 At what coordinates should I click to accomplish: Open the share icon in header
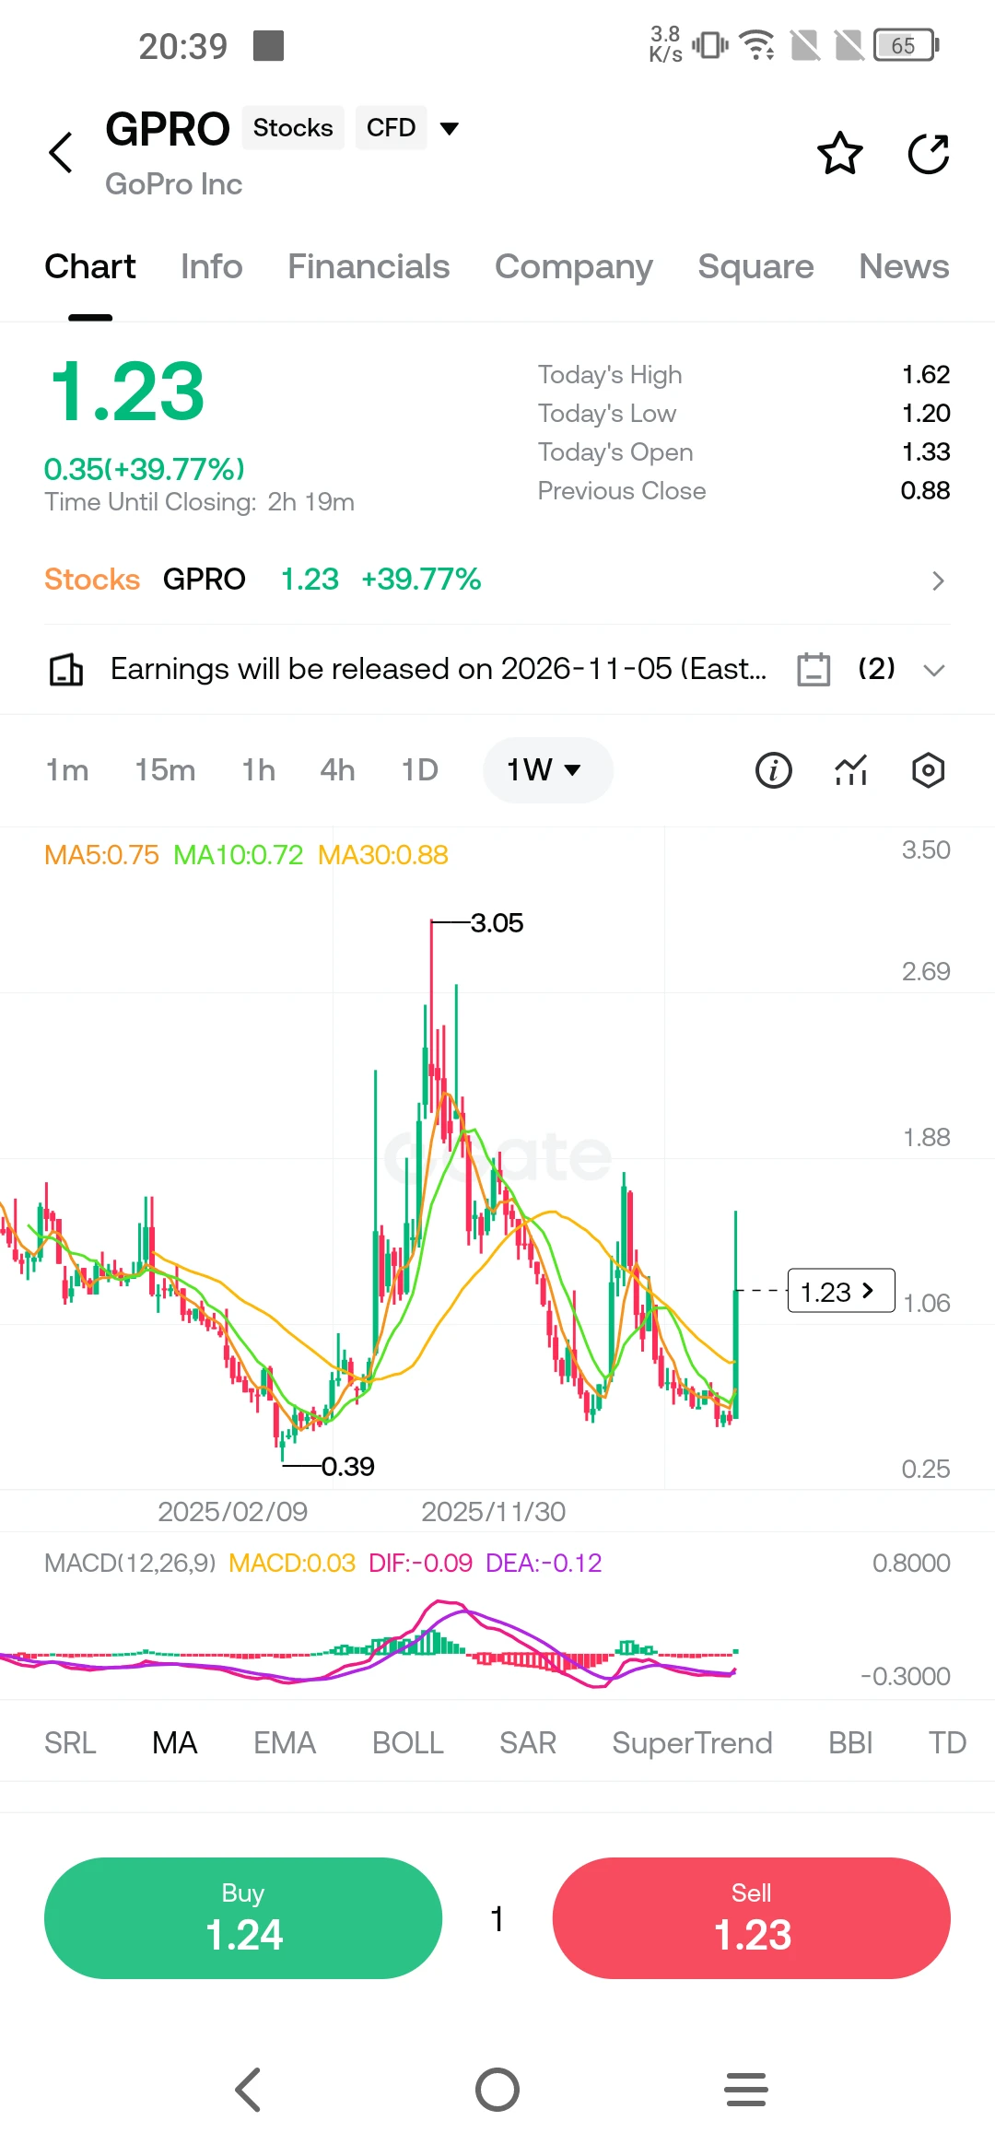coord(929,153)
